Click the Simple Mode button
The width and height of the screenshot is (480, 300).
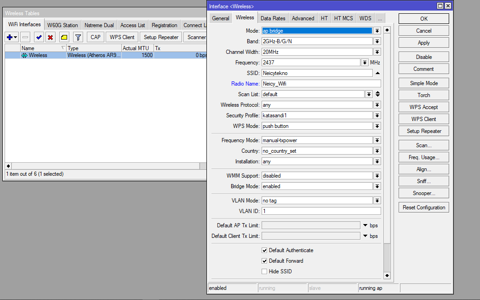pyautogui.click(x=423, y=83)
